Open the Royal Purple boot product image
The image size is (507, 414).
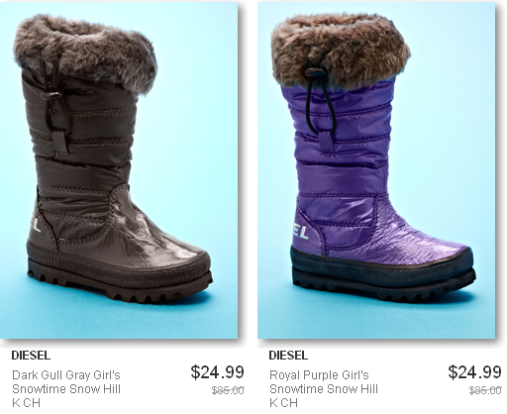tap(376, 170)
